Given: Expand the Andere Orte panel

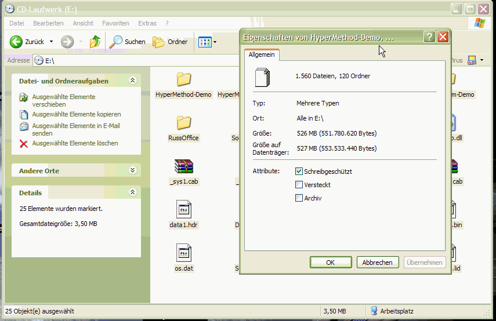Looking at the screenshot, I should pyautogui.click(x=132, y=170).
